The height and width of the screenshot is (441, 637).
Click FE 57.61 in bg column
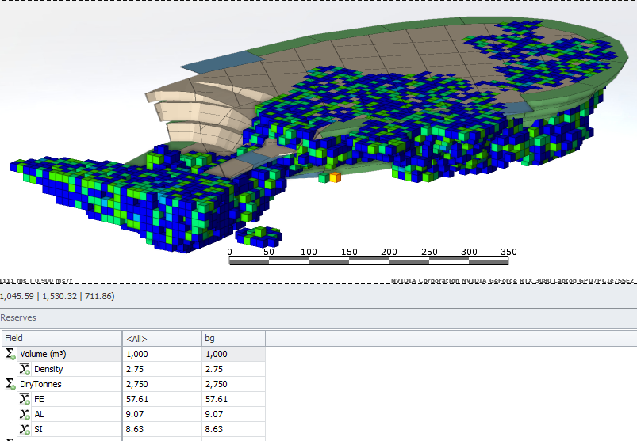233,399
